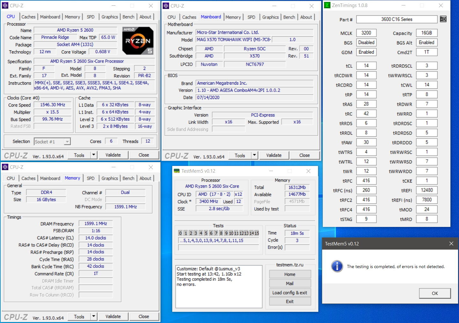The width and height of the screenshot is (459, 323).
Task: Close the TestMem5 completion dialog with X
Action: tap(451, 244)
